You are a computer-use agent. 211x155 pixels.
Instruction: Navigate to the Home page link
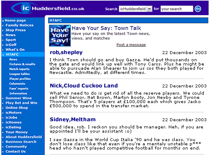click(x=15, y=20)
